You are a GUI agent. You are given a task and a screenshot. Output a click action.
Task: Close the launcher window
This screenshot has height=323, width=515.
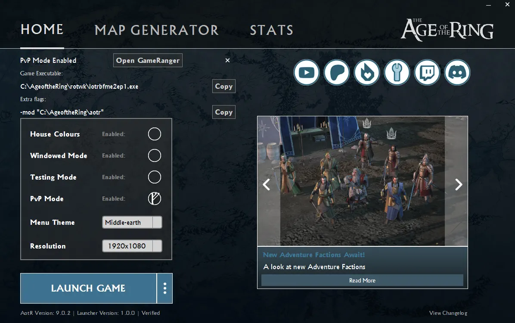[x=507, y=5]
